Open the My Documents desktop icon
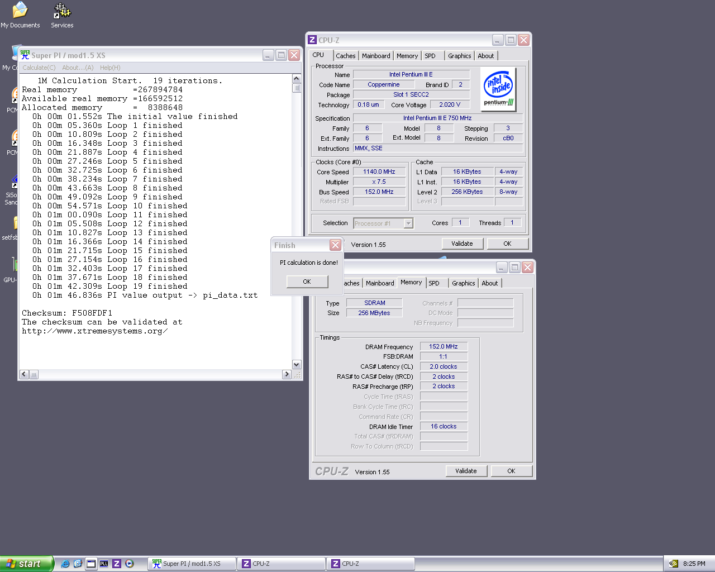The image size is (715, 572). (x=20, y=15)
